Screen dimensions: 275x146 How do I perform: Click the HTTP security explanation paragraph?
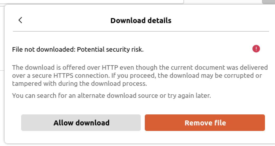click(140, 76)
